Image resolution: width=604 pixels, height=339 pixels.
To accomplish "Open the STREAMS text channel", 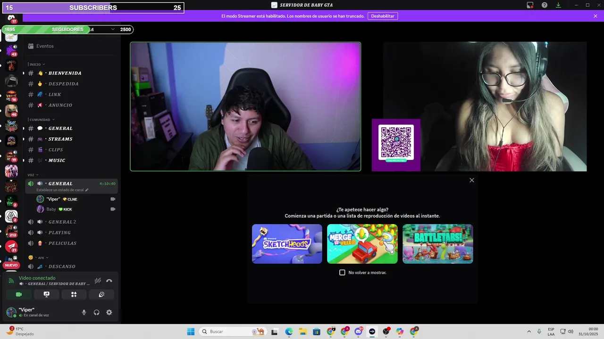I will point(72,139).
